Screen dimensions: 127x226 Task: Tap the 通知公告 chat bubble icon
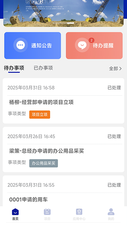click(21, 45)
